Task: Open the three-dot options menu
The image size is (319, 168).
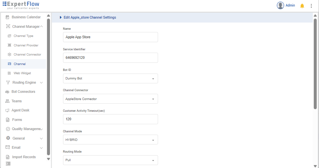Action: 311,6
